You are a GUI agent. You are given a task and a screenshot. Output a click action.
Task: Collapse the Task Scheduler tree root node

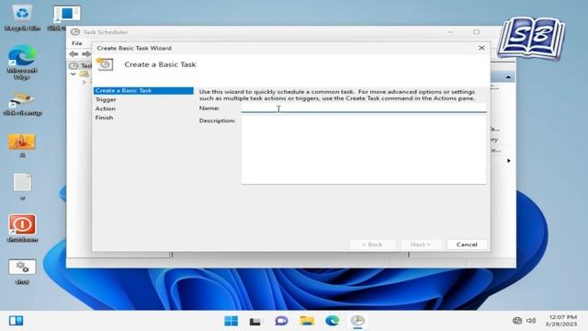pos(73,74)
